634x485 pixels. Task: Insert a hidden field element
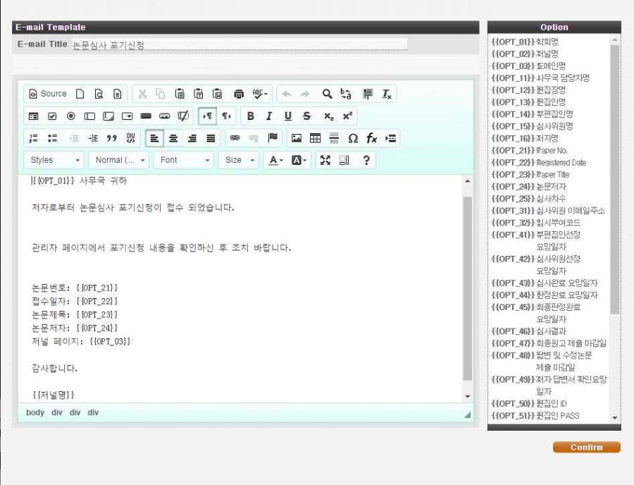pos(183,116)
